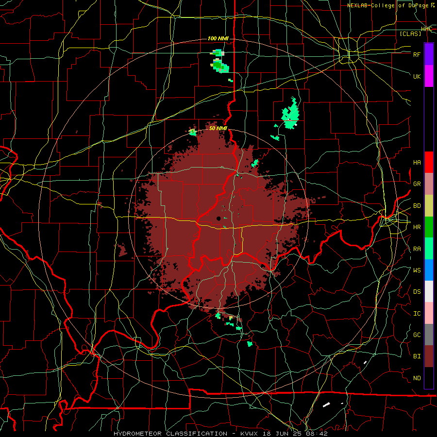Click the RA legend label text
Screen dimensions: 437x437
pyautogui.click(x=417, y=249)
